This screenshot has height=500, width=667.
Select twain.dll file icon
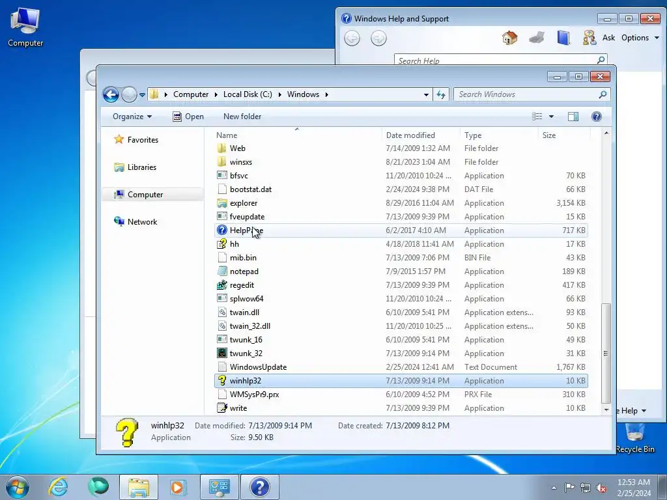[x=221, y=312]
